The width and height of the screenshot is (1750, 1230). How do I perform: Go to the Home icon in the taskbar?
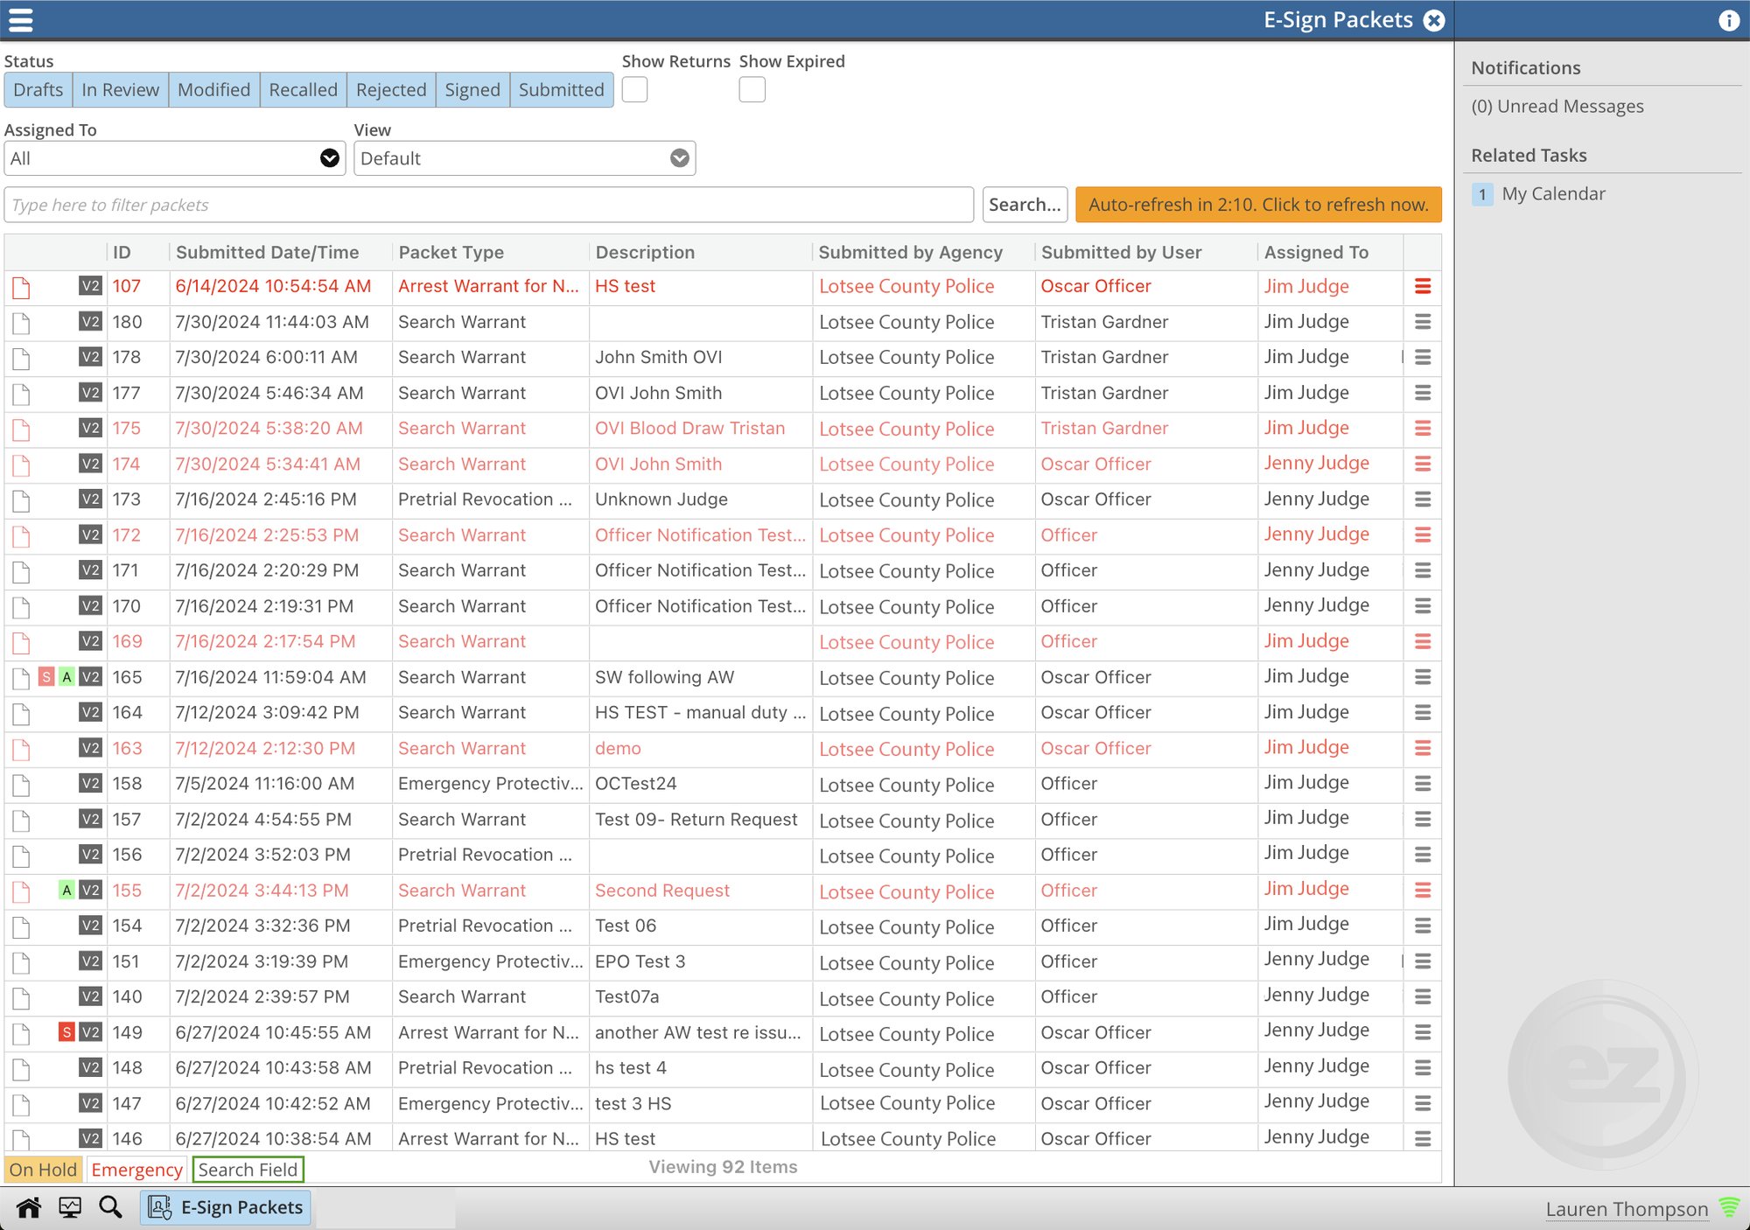click(x=29, y=1207)
